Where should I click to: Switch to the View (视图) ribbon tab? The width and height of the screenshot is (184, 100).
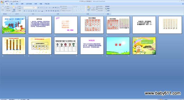coord(41,4)
